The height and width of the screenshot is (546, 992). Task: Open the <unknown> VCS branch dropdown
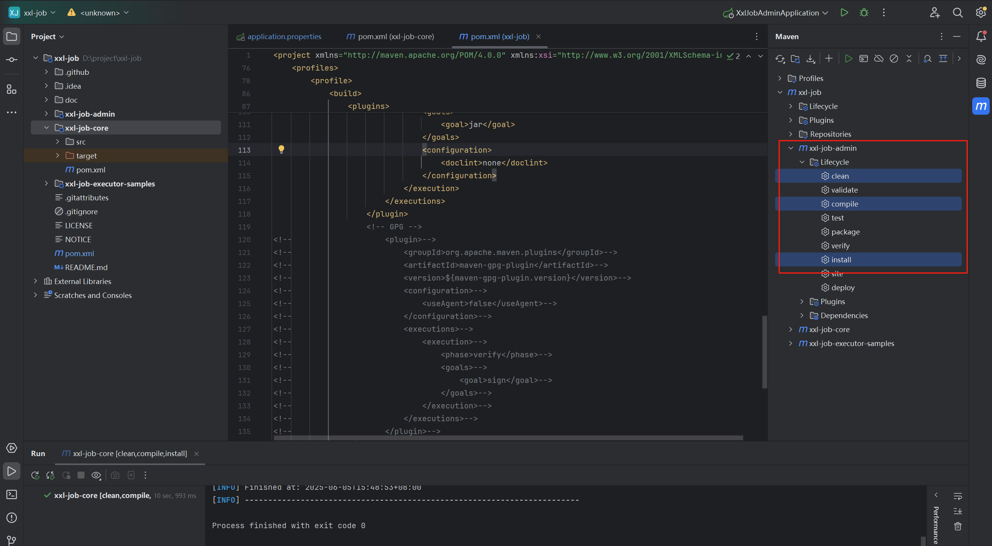tap(98, 13)
